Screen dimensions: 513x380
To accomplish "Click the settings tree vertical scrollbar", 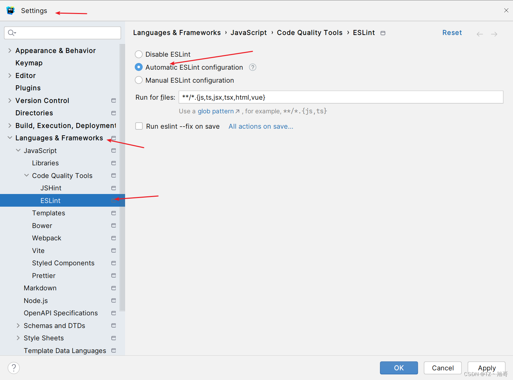I will pos(122,177).
